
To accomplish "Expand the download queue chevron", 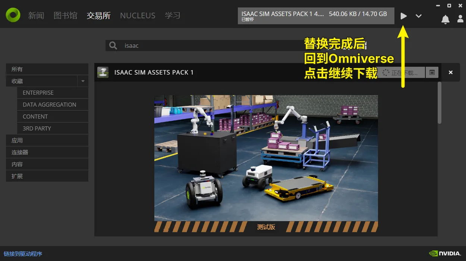I will (x=419, y=16).
